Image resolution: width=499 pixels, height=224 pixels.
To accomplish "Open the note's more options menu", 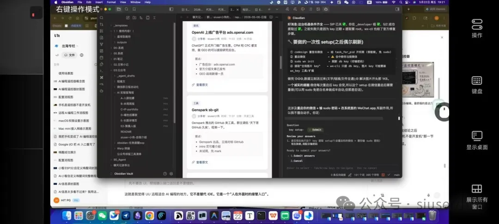I will point(277,18).
